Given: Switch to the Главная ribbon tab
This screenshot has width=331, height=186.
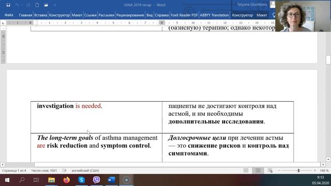Looking at the screenshot, I should pyautogui.click(x=25, y=15).
